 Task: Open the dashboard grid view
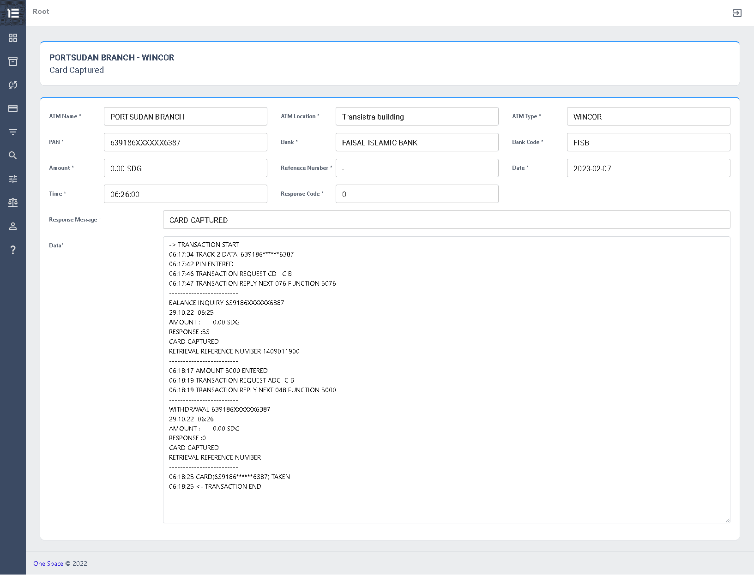12,38
